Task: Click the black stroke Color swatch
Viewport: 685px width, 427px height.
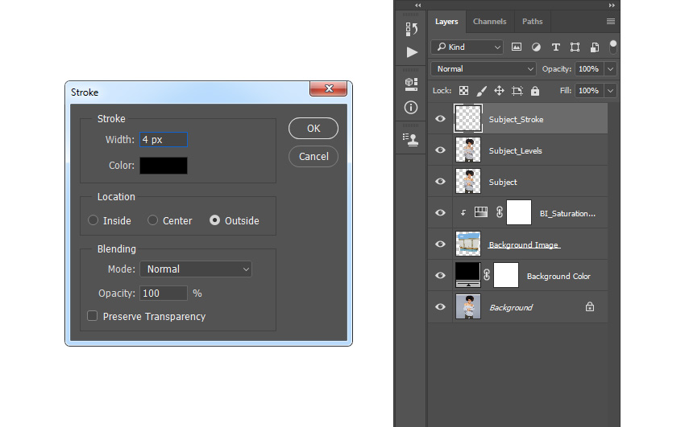Action: (x=164, y=166)
